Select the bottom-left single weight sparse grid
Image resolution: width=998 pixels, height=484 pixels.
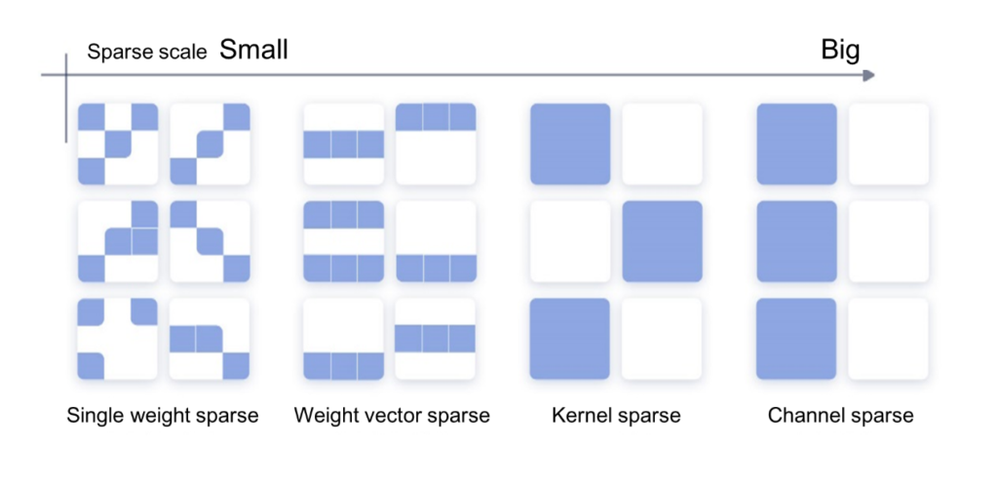(x=118, y=339)
